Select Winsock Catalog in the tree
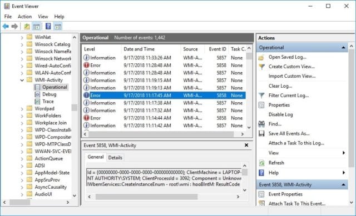The width and height of the screenshot is (356, 216). 52,44
